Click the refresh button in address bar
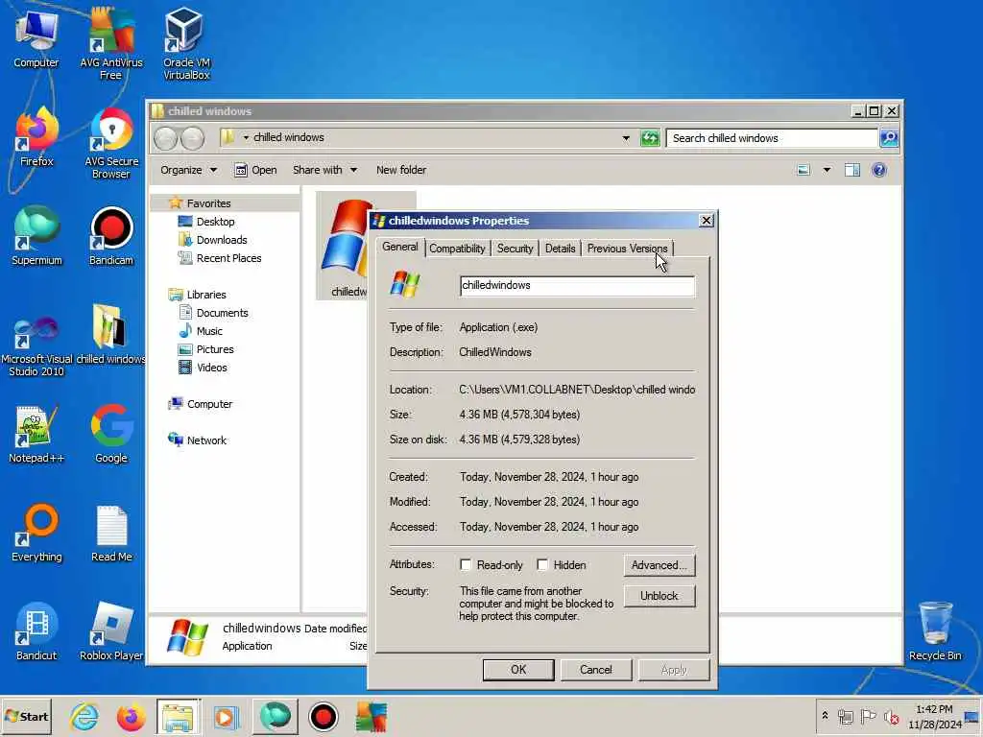983x737 pixels. [650, 138]
